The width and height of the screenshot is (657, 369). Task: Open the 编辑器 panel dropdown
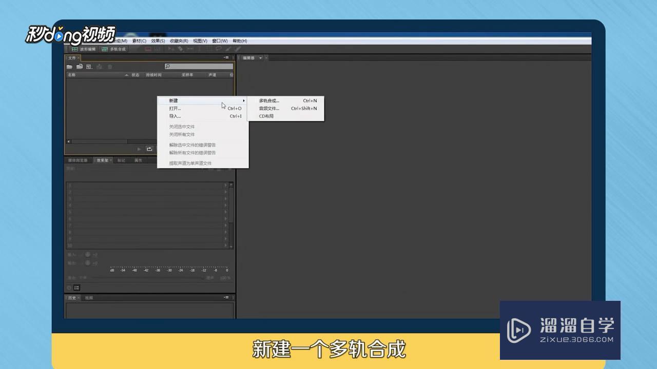pyautogui.click(x=261, y=58)
